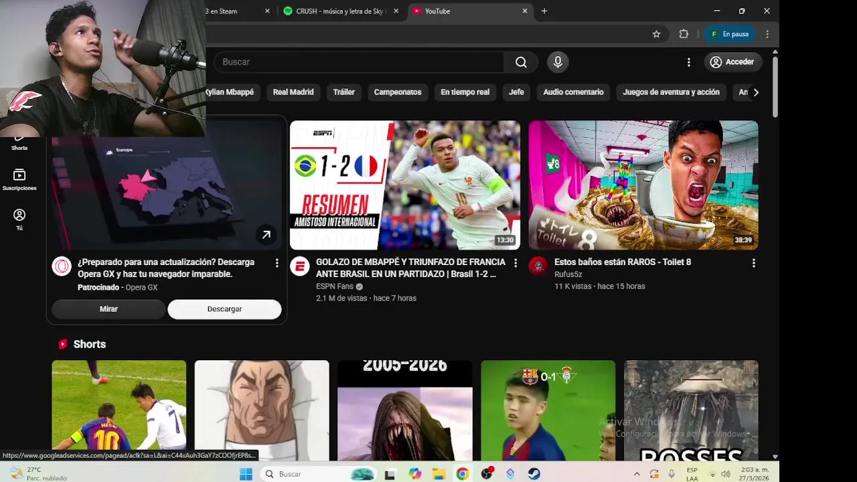Click the En pausa profile button
Viewport: 857px width, 482px height.
point(730,34)
